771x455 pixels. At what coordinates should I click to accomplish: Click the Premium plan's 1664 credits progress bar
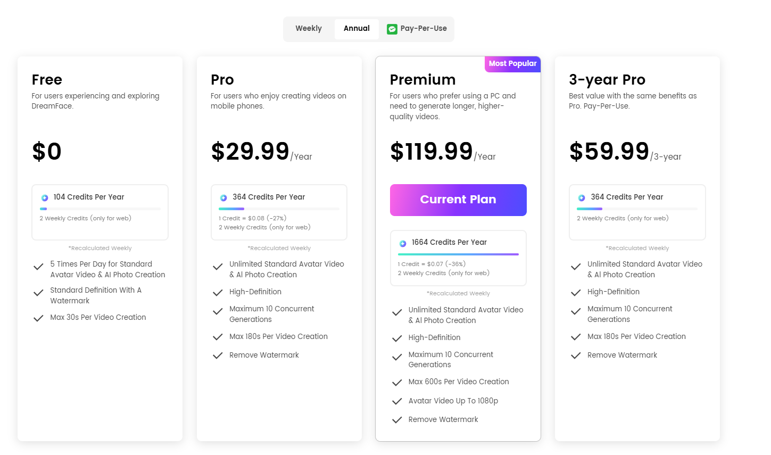[458, 254]
